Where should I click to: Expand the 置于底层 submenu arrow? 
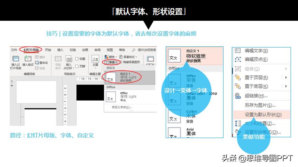pos(286,86)
